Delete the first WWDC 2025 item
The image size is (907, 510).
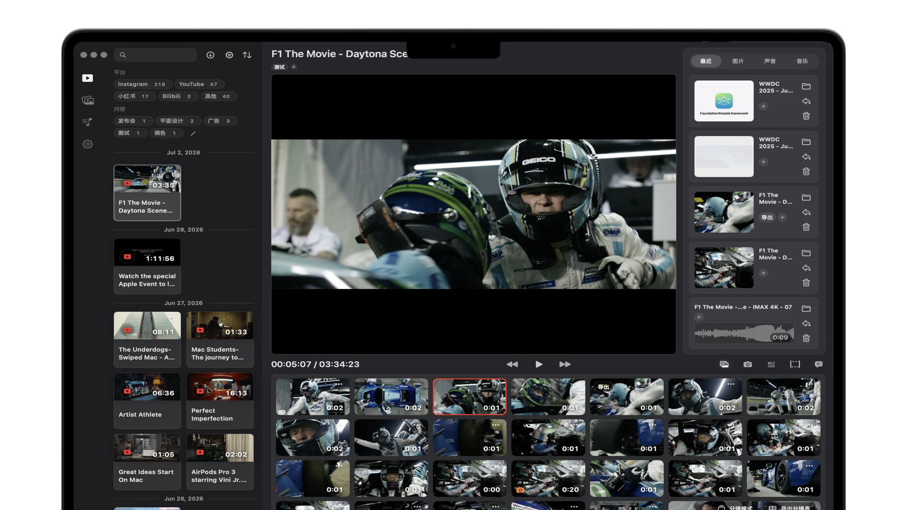coord(806,116)
